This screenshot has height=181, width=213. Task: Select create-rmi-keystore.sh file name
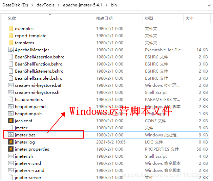tap(37, 93)
